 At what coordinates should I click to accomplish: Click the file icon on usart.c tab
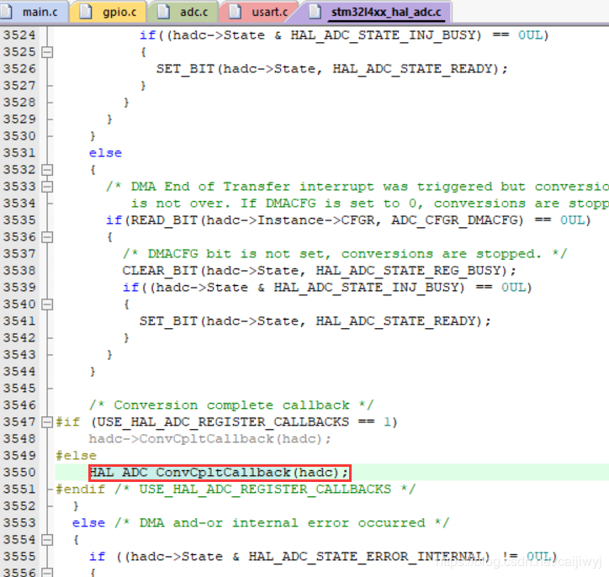235,12
